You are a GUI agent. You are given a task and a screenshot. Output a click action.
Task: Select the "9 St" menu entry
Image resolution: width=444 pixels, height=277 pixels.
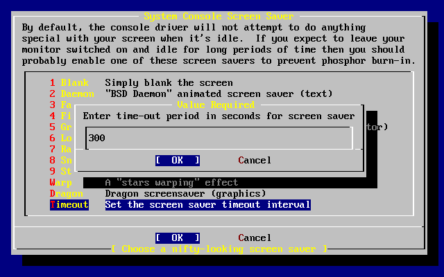pos(61,172)
